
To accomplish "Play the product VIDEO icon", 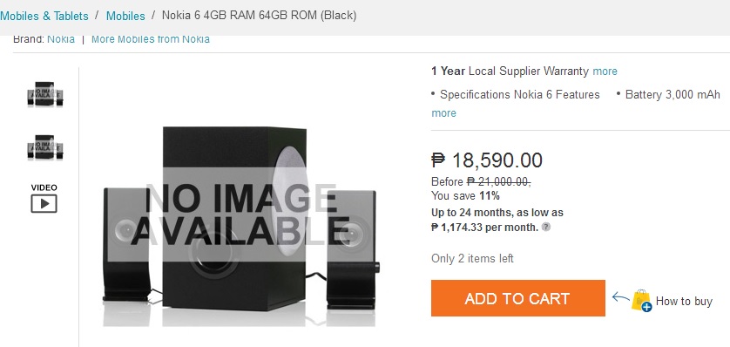I will click(x=44, y=203).
